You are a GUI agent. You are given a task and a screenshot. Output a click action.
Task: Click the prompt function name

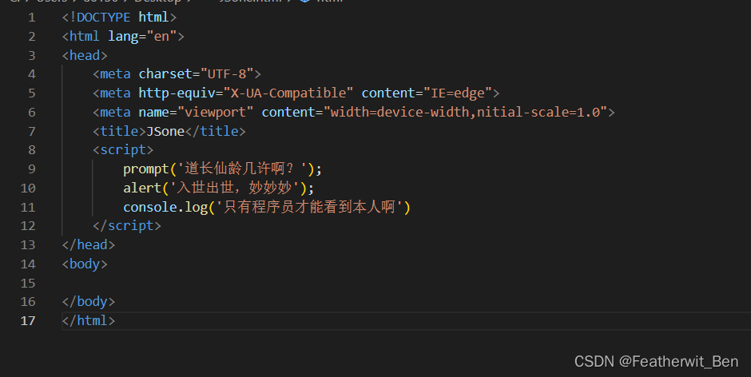(146, 169)
